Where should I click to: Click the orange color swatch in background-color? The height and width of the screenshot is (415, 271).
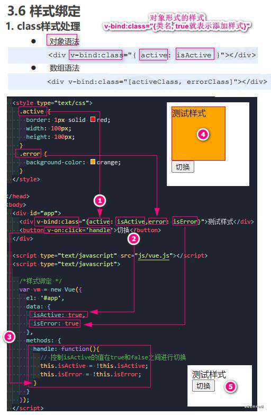coord(93,162)
